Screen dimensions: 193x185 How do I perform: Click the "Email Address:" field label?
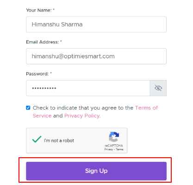click(x=42, y=42)
